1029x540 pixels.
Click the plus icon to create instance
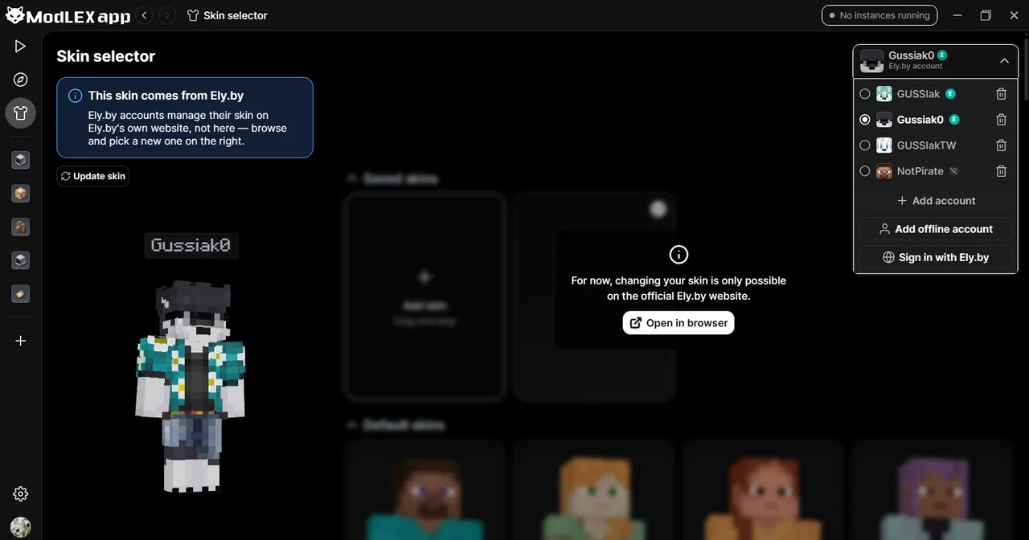tap(21, 341)
